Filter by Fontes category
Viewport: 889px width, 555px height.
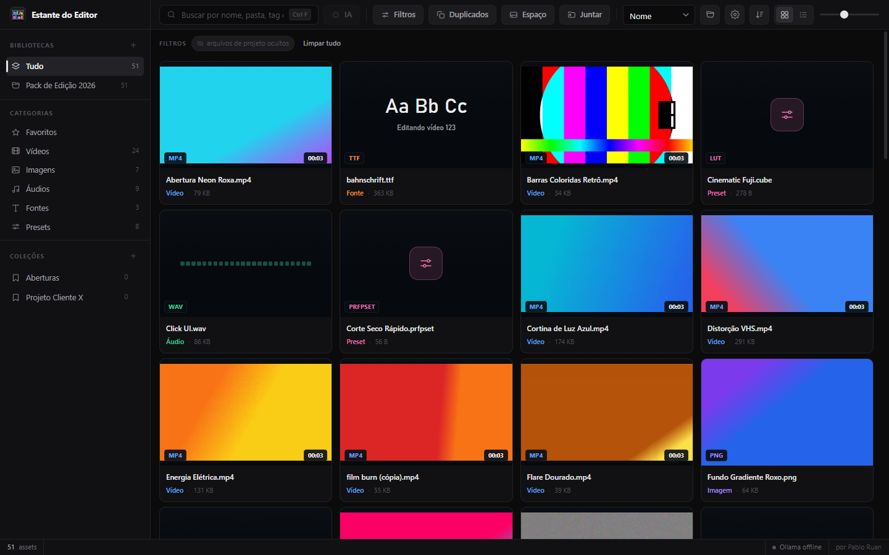tap(75, 208)
